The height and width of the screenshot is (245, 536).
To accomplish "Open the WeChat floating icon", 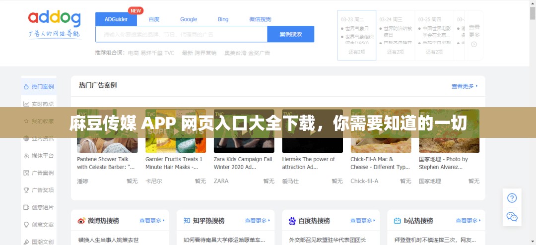I will pos(512,217).
